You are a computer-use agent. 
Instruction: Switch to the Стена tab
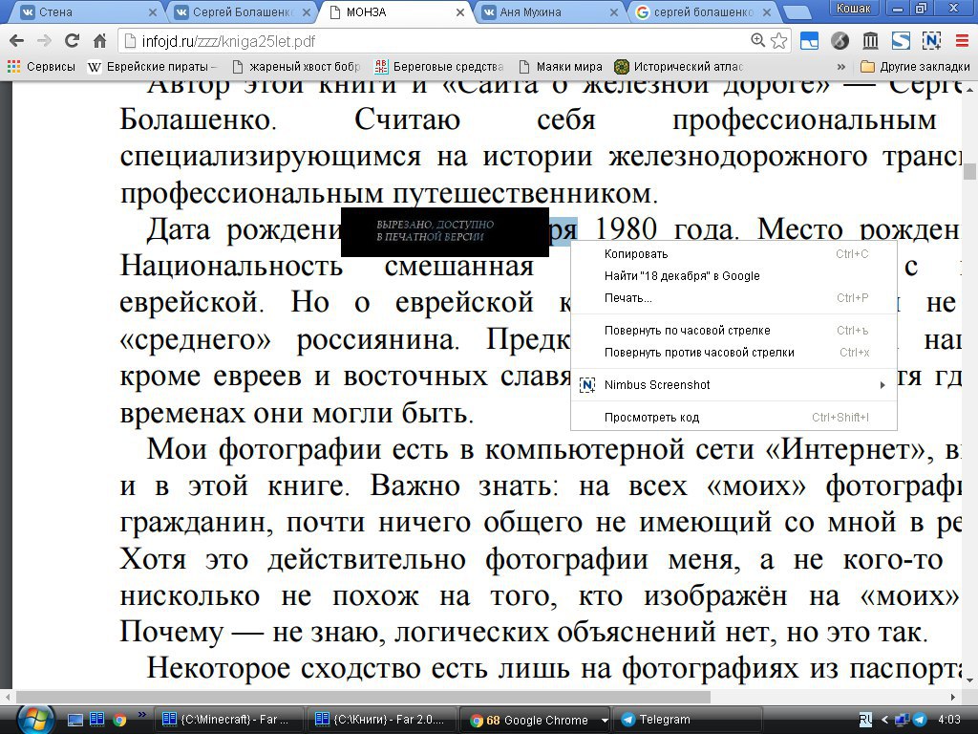(x=84, y=11)
